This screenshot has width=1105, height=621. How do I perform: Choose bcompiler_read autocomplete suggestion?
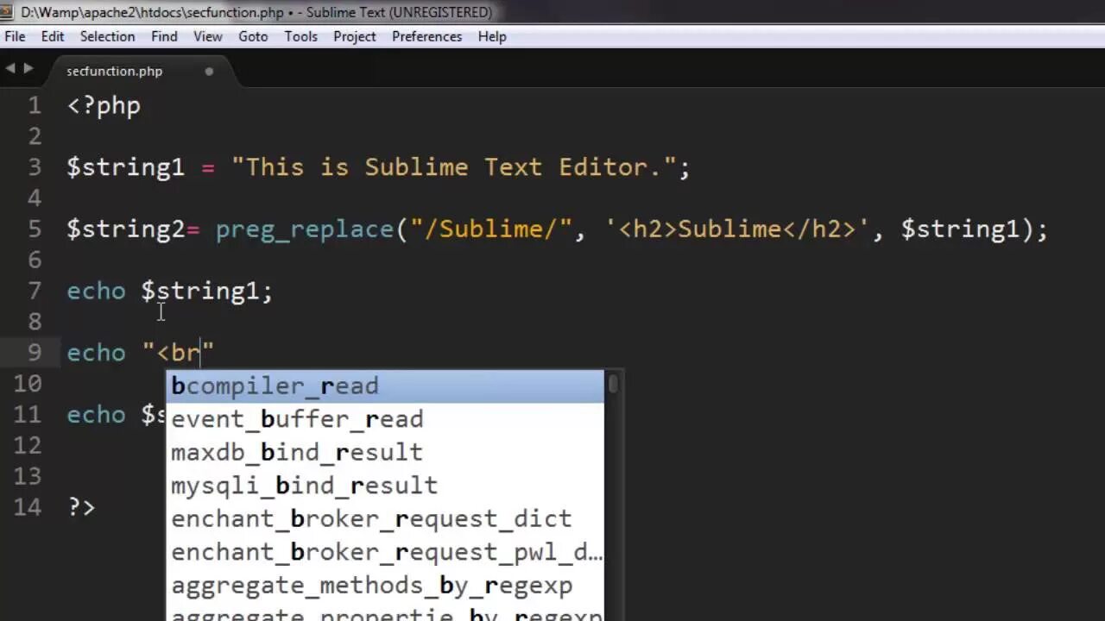pos(385,386)
